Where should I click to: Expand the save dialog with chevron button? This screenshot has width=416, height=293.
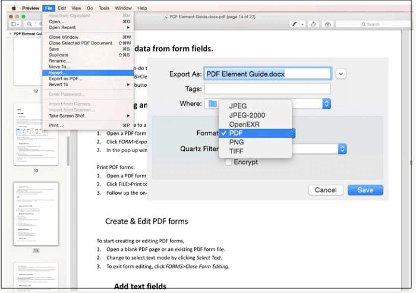[x=341, y=74]
